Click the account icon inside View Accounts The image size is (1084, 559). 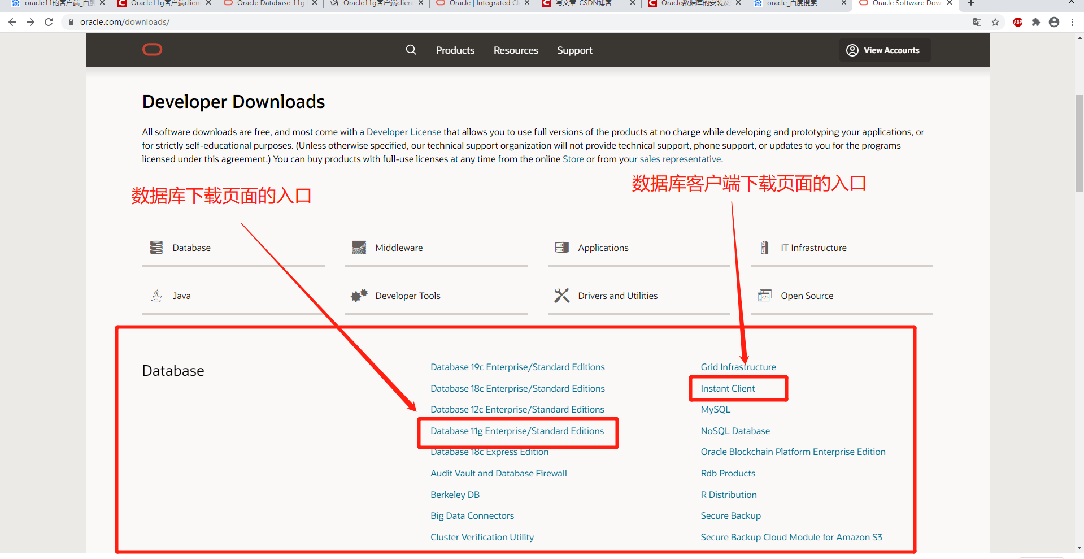click(x=852, y=50)
